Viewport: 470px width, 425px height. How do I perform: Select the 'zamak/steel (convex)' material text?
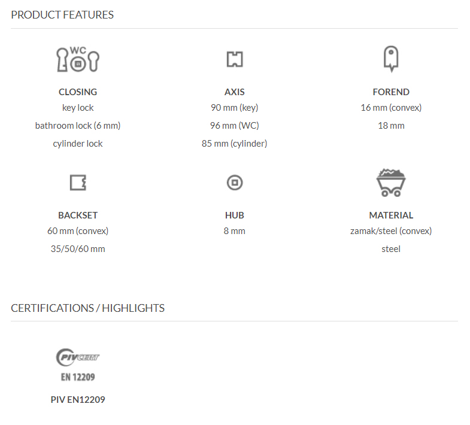(391, 231)
